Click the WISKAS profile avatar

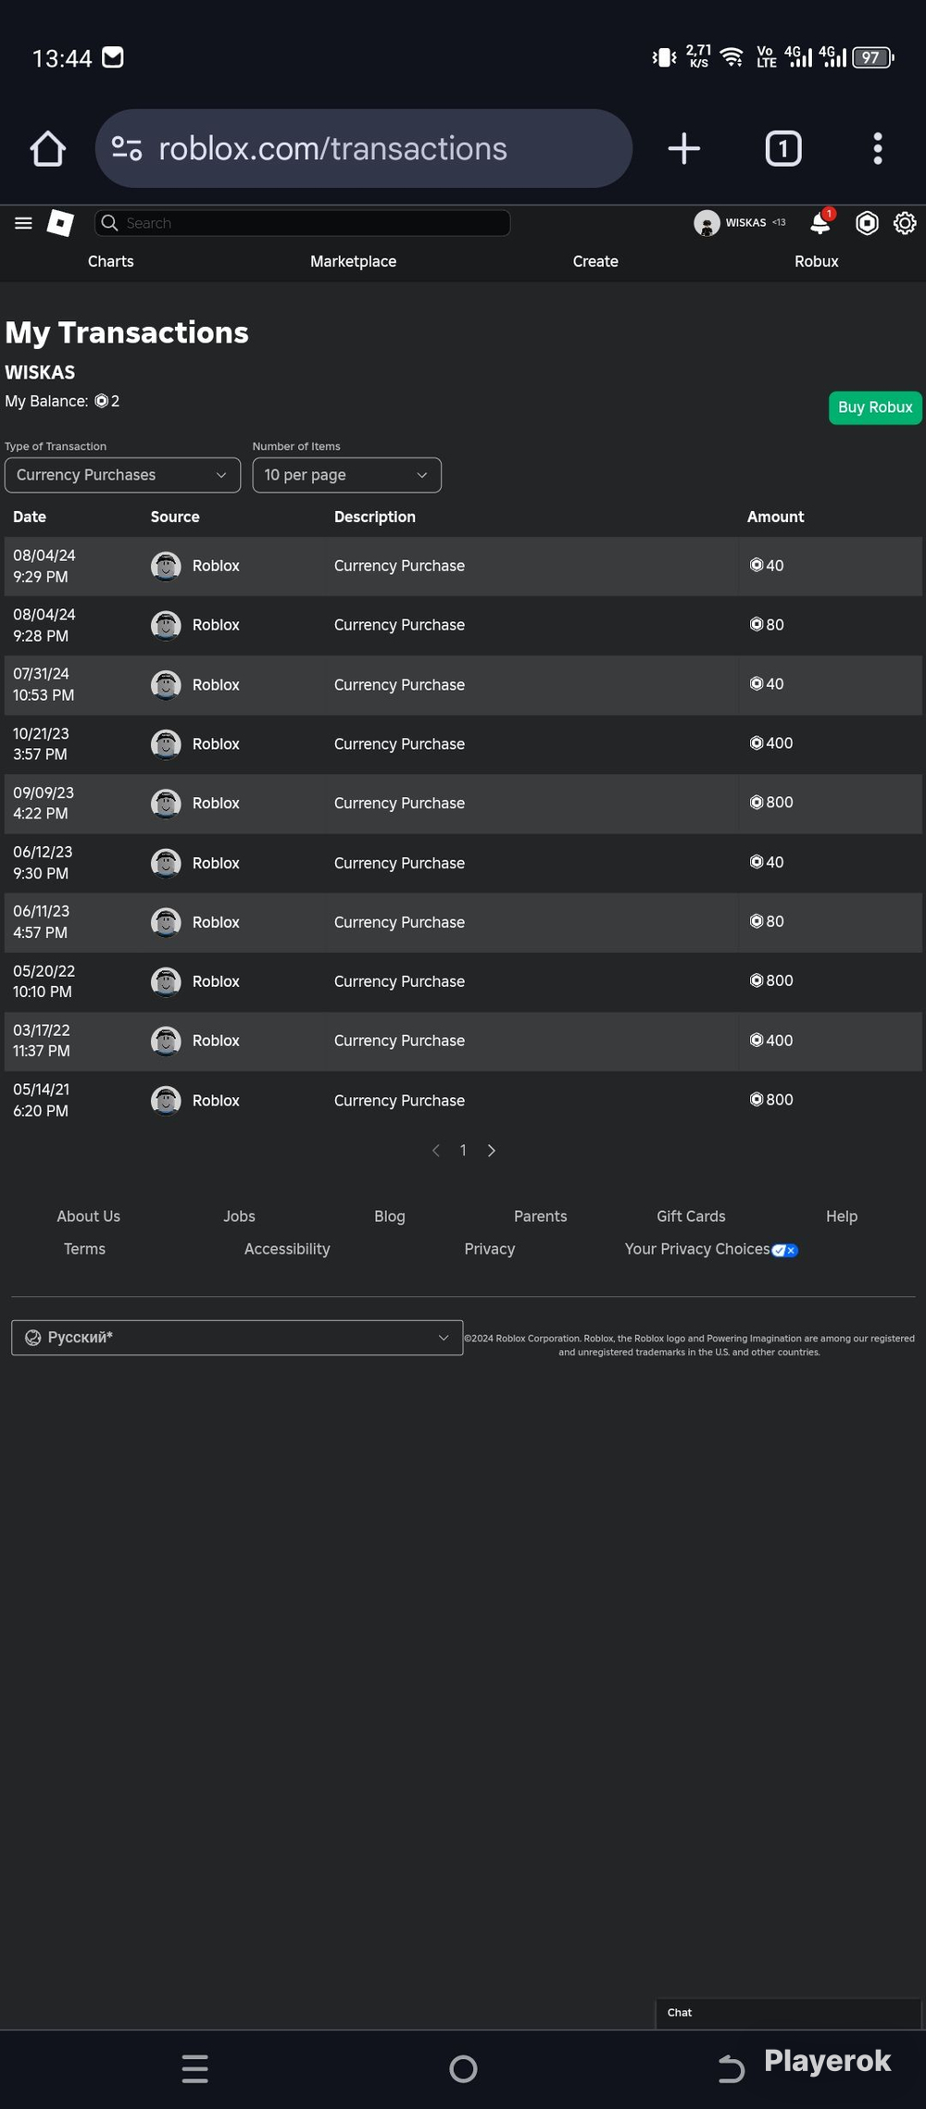[x=707, y=223]
